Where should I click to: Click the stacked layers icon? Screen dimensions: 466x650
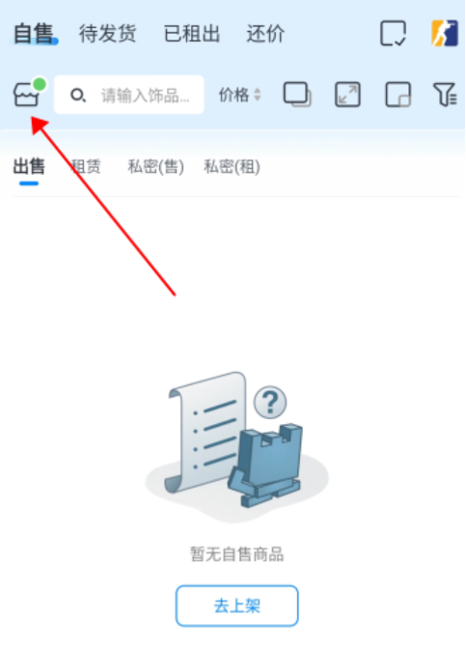[297, 95]
